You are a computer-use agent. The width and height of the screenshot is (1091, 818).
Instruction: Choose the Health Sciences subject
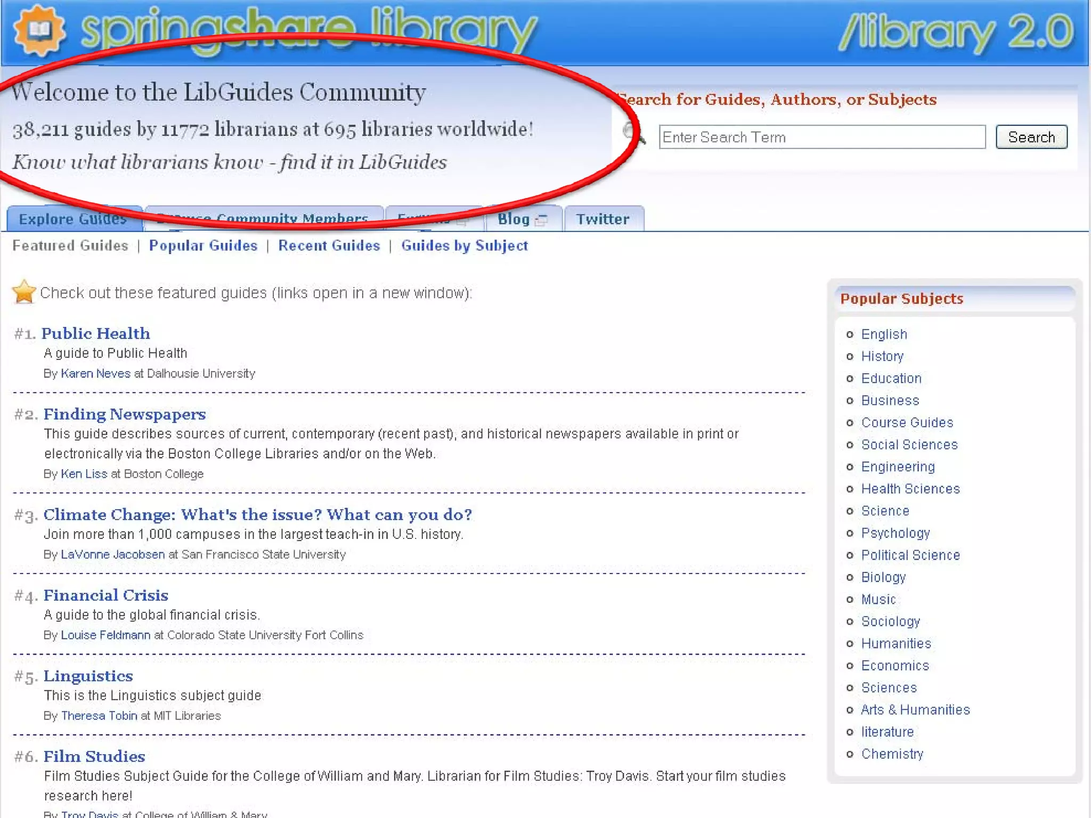coord(910,489)
